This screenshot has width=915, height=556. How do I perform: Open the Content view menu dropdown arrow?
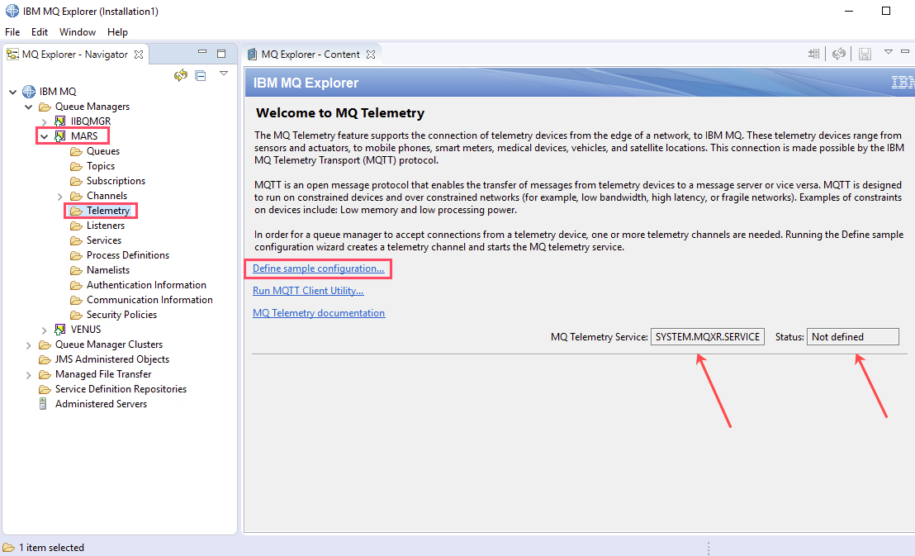tap(888, 52)
